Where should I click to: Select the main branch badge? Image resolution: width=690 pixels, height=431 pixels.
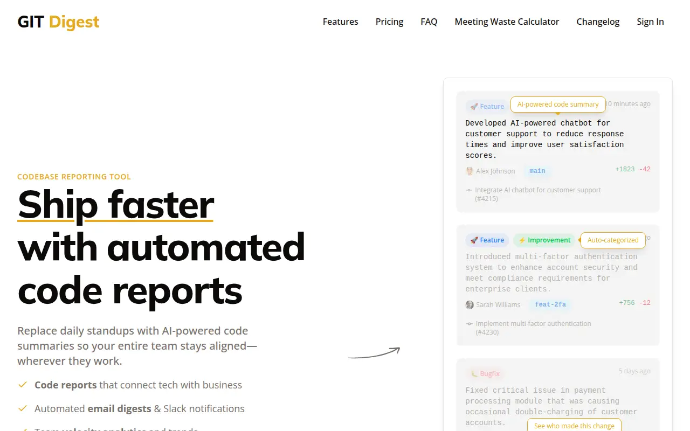tap(537, 171)
